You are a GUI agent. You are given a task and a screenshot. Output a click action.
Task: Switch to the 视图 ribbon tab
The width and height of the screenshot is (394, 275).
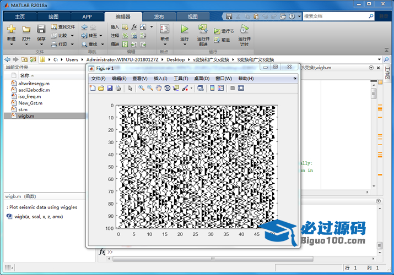click(x=193, y=17)
